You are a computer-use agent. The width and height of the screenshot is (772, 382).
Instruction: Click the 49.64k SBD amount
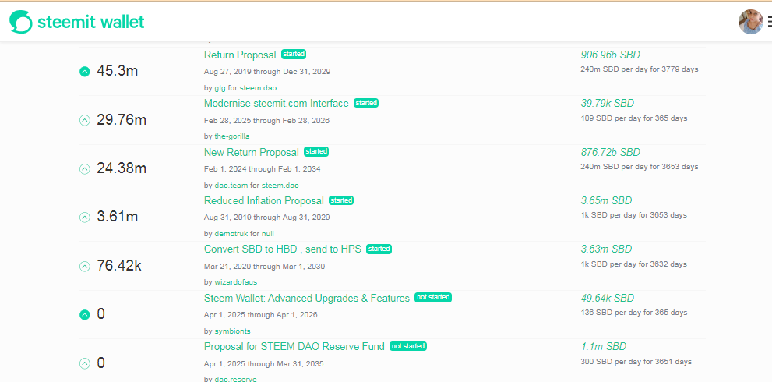[608, 298]
